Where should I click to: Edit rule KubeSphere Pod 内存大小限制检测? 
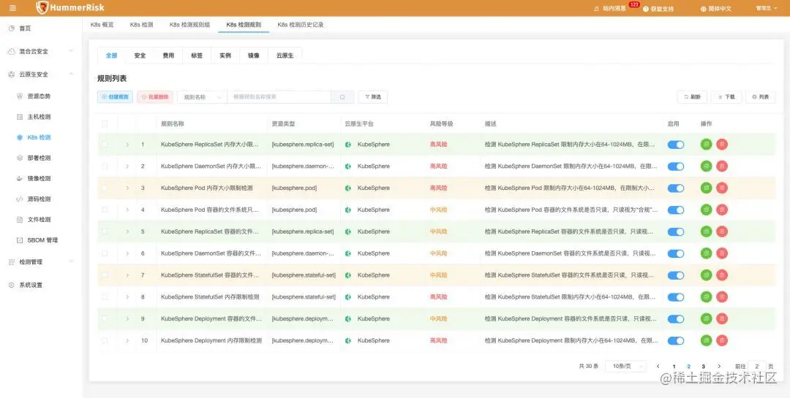[x=707, y=188]
